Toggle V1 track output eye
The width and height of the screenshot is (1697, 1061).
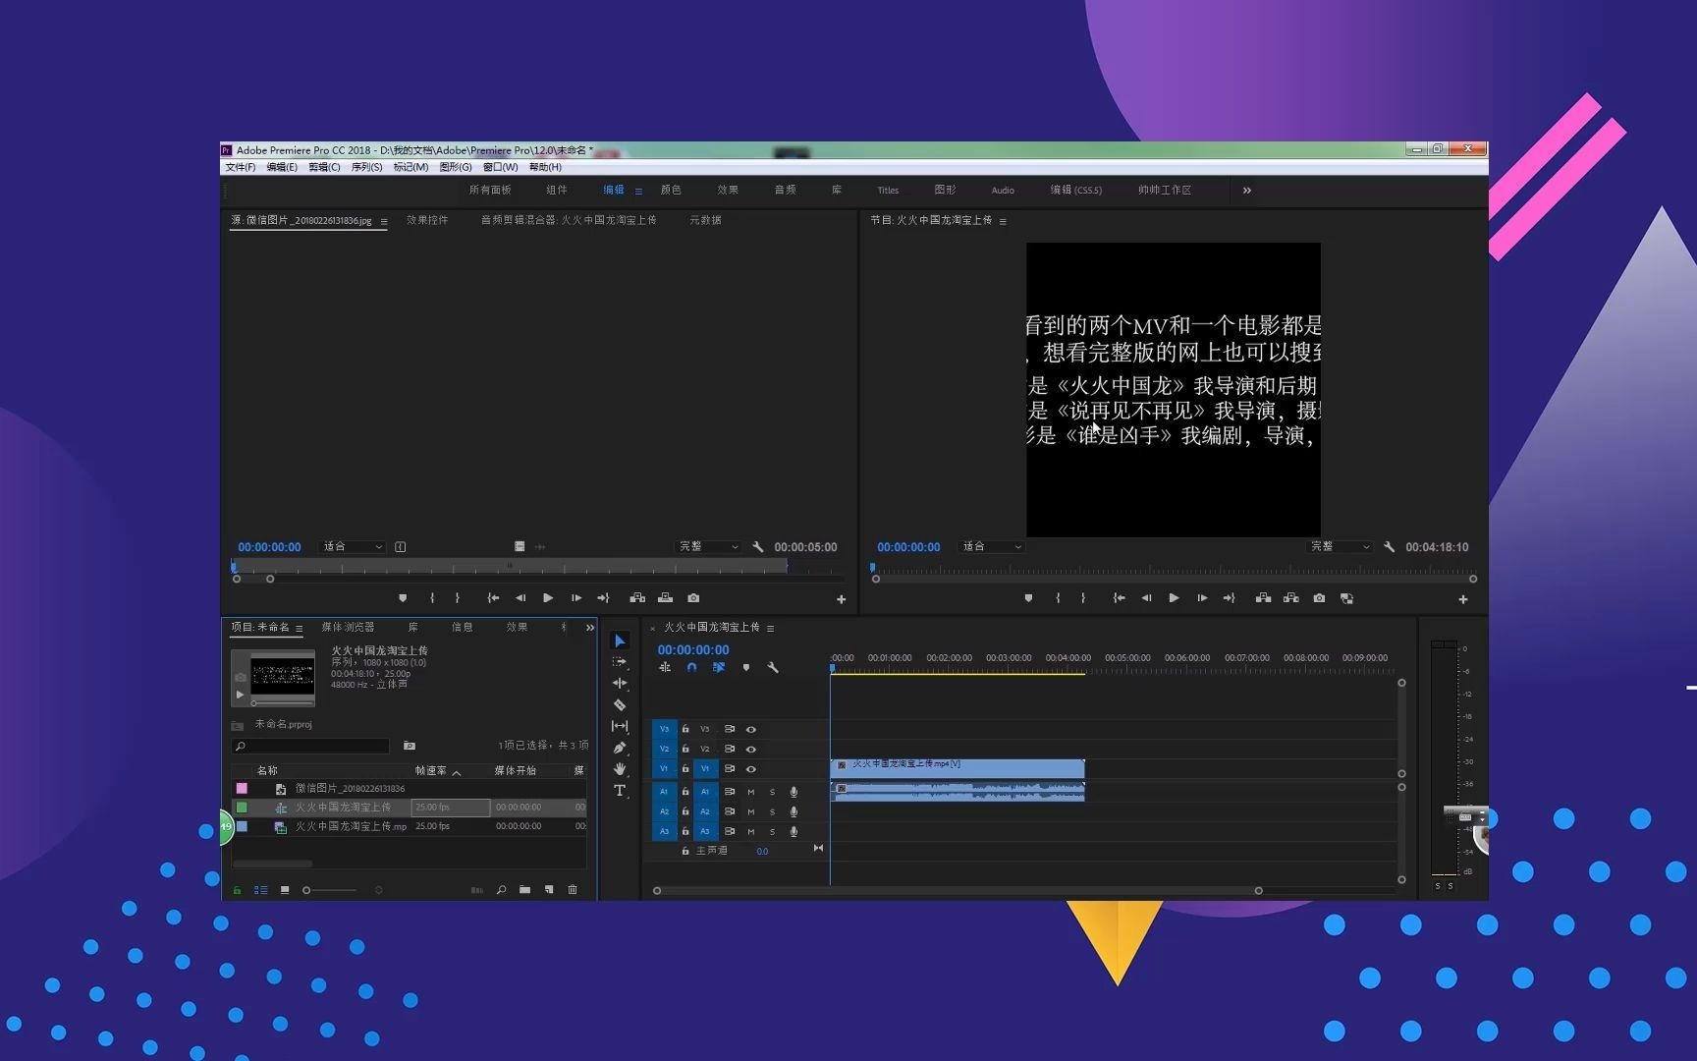(750, 769)
